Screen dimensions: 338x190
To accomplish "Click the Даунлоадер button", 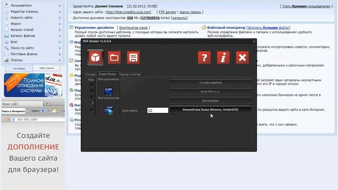I will pyautogui.click(x=211, y=101).
